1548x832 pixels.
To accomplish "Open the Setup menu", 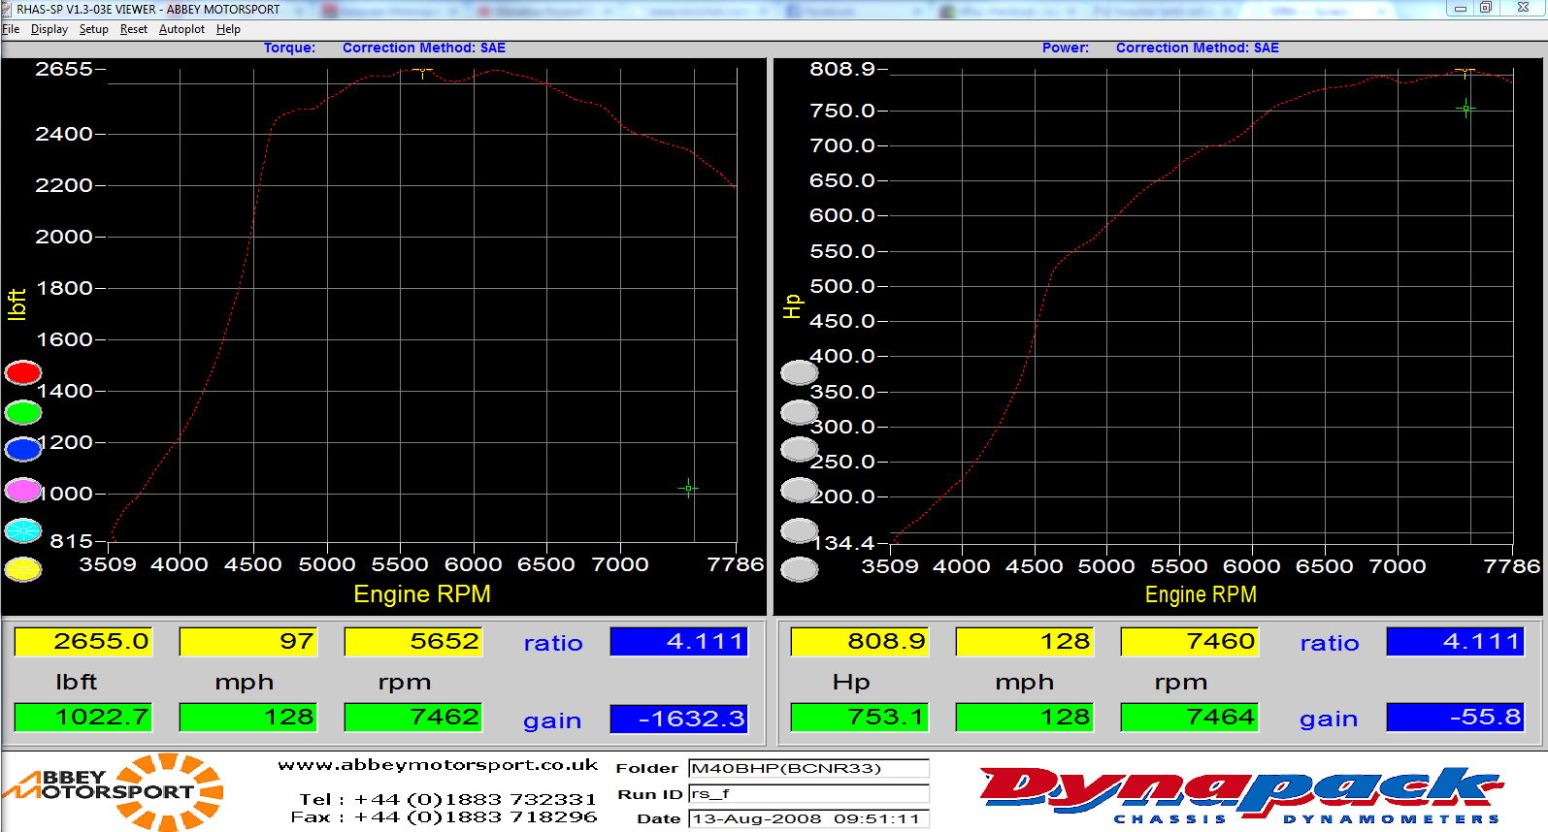I will point(93,29).
